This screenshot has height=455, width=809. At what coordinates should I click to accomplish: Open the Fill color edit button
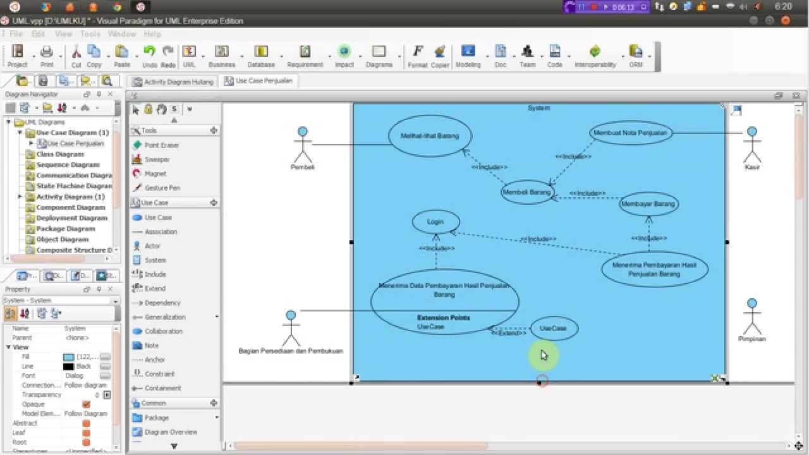[x=106, y=357]
